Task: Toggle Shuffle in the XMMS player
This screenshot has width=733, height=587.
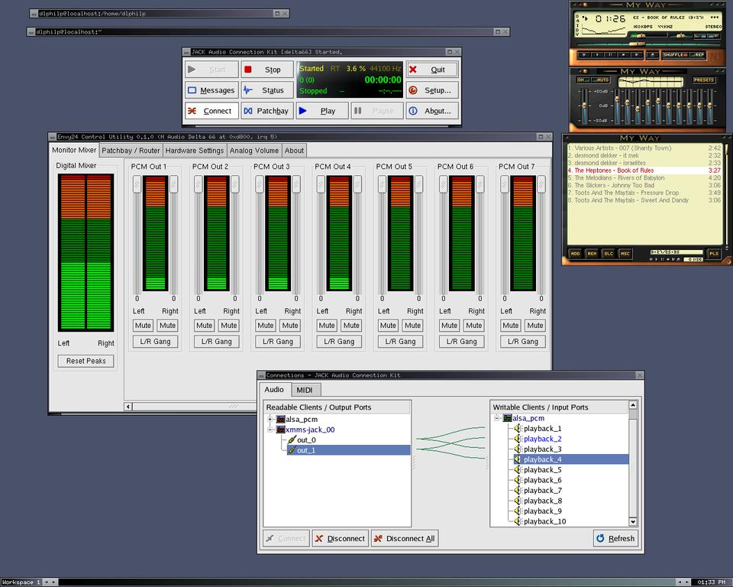Action: (673, 55)
